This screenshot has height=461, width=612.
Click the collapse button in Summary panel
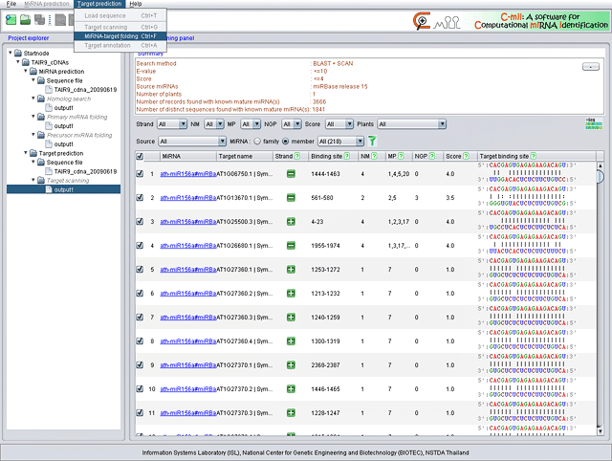tap(591, 67)
